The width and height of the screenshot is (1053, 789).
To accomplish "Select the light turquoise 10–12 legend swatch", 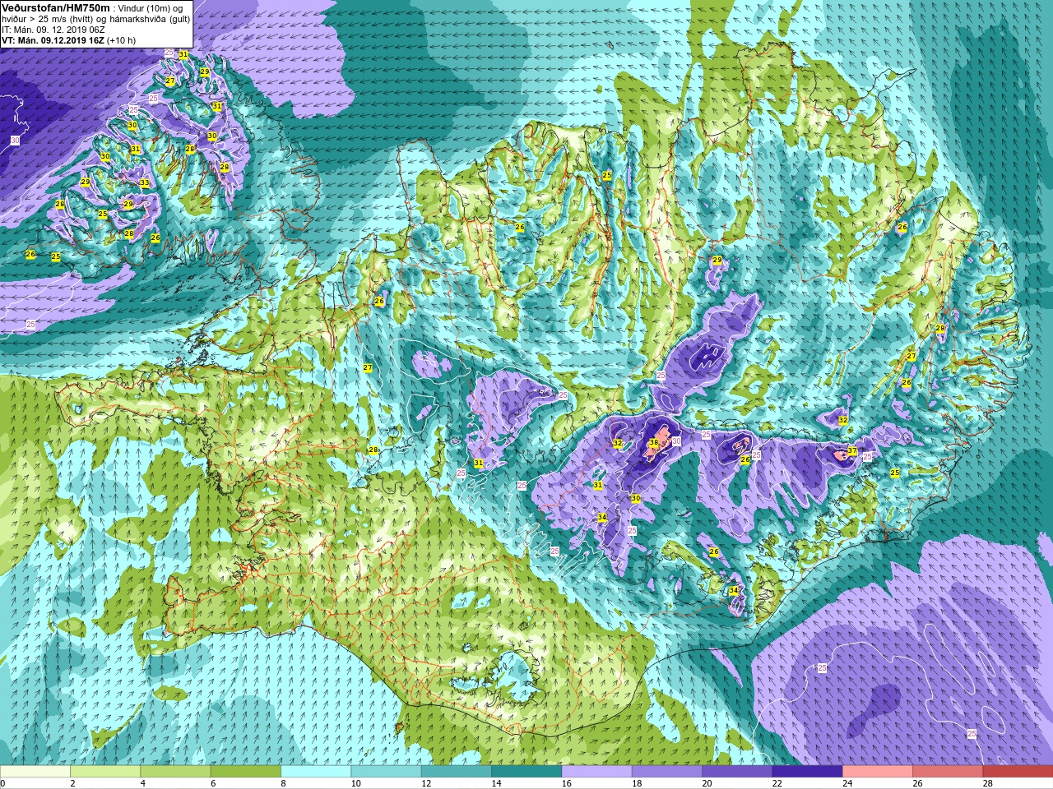I will (386, 772).
